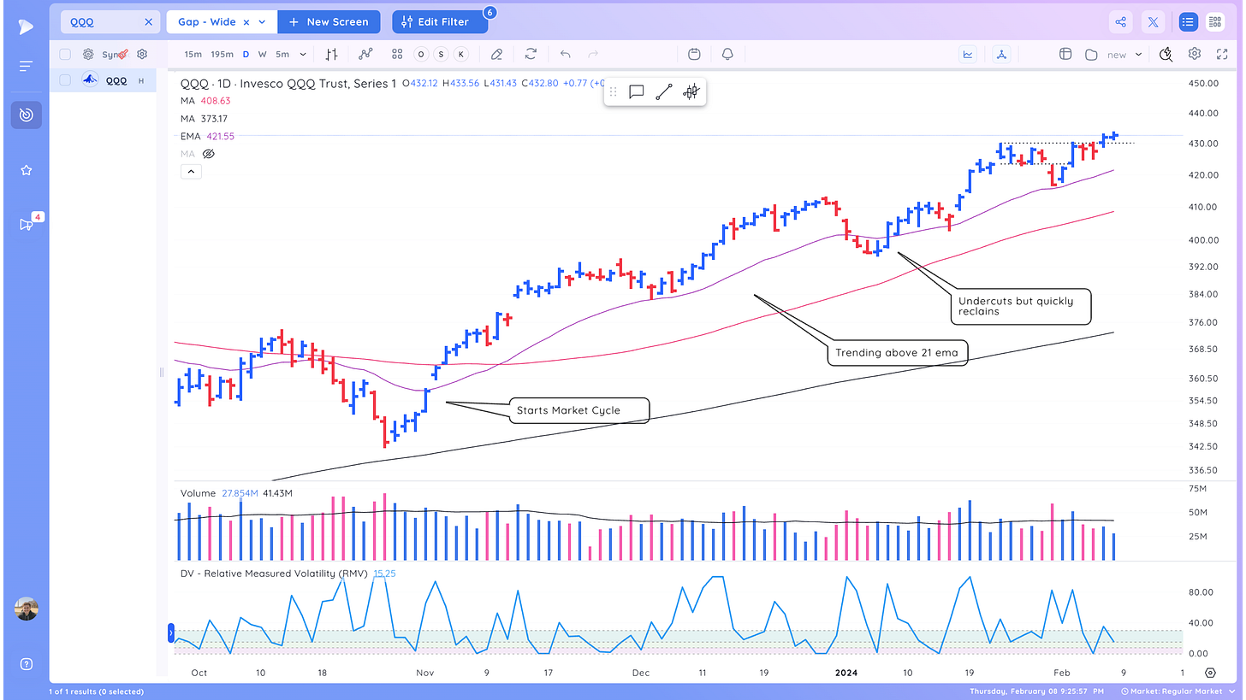Select the eraser drawing tool
This screenshot has height=700, width=1246.
tap(496, 54)
